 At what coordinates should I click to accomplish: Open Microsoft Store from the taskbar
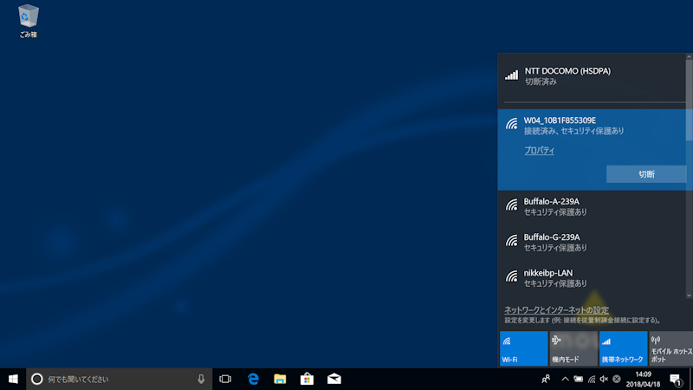[x=307, y=379]
